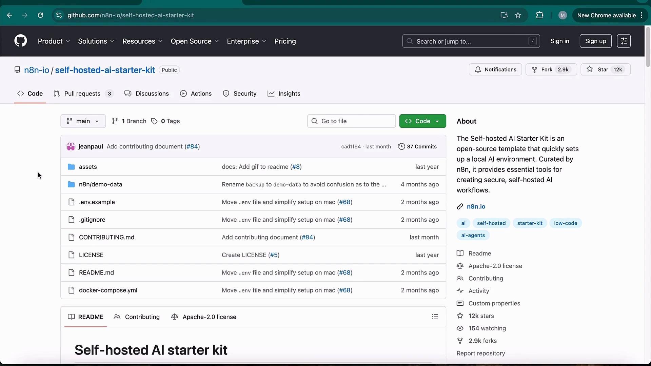Click the assets folder icon

point(71,167)
